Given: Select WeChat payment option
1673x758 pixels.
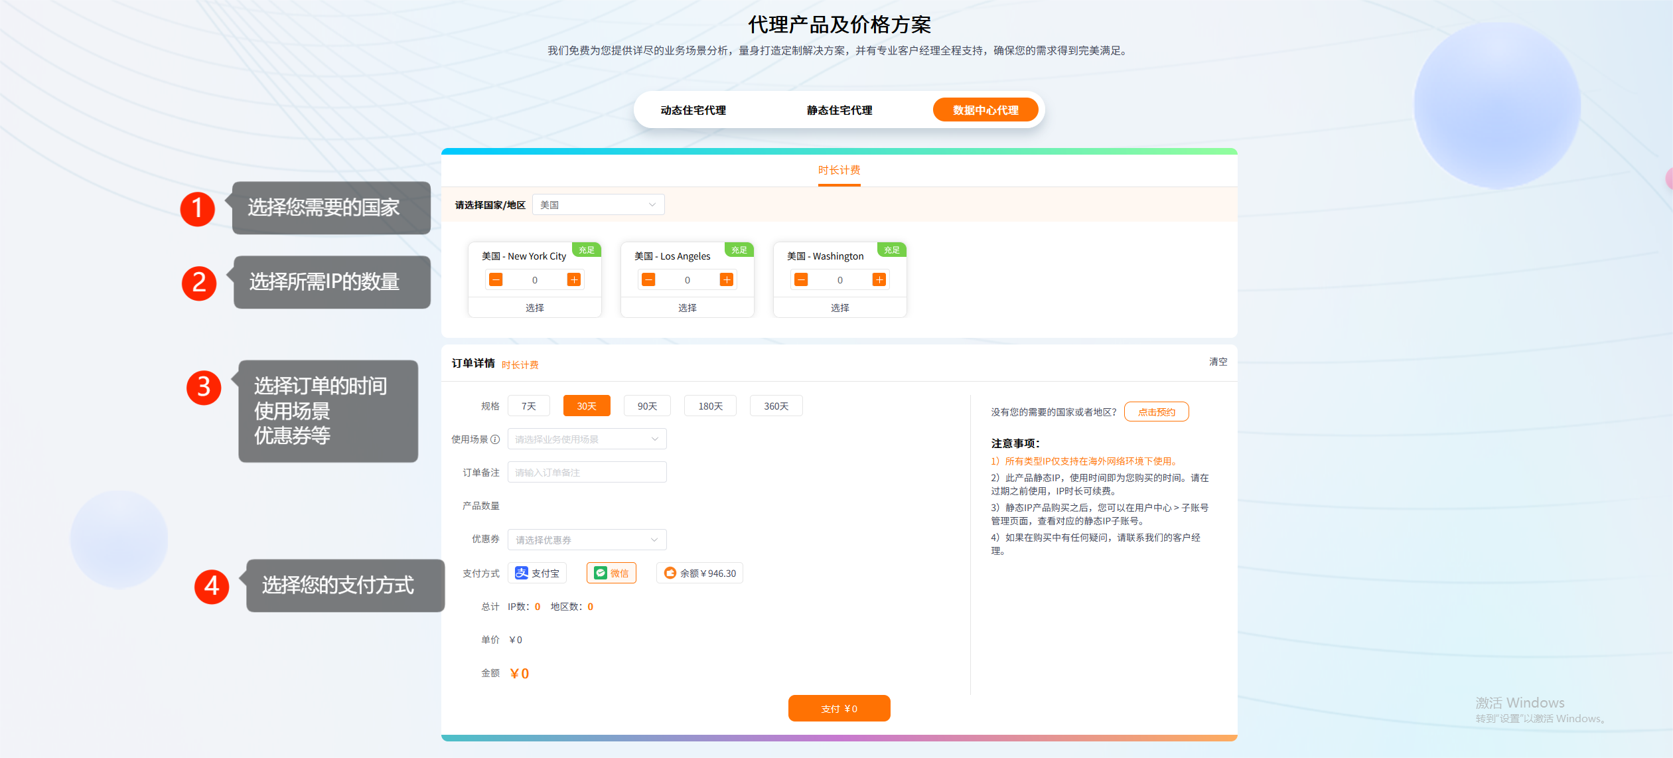Looking at the screenshot, I should click(x=611, y=573).
